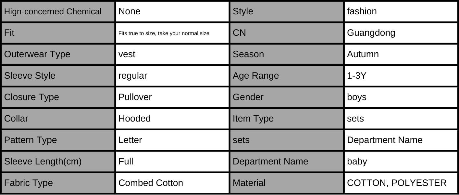The width and height of the screenshot is (459, 195).
Task: Select the 'COTTON, POLYESTER' material value
Action: [x=397, y=183]
